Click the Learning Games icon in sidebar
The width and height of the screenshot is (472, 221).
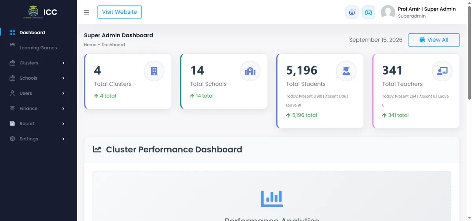click(12, 44)
